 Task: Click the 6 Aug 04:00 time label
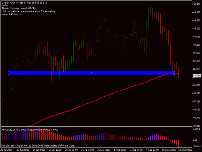136,150
